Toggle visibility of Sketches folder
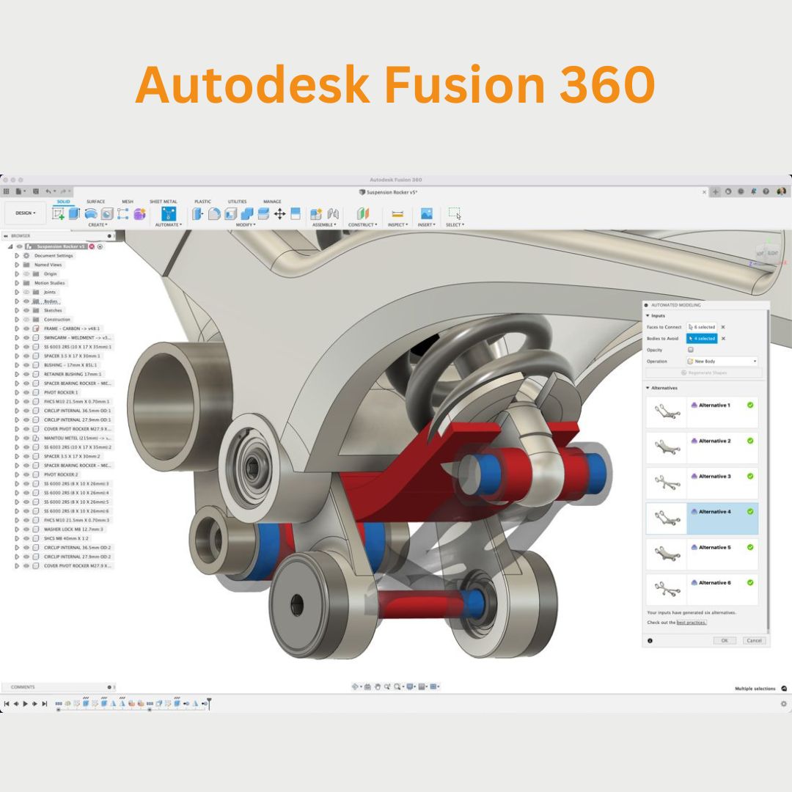 [x=26, y=311]
